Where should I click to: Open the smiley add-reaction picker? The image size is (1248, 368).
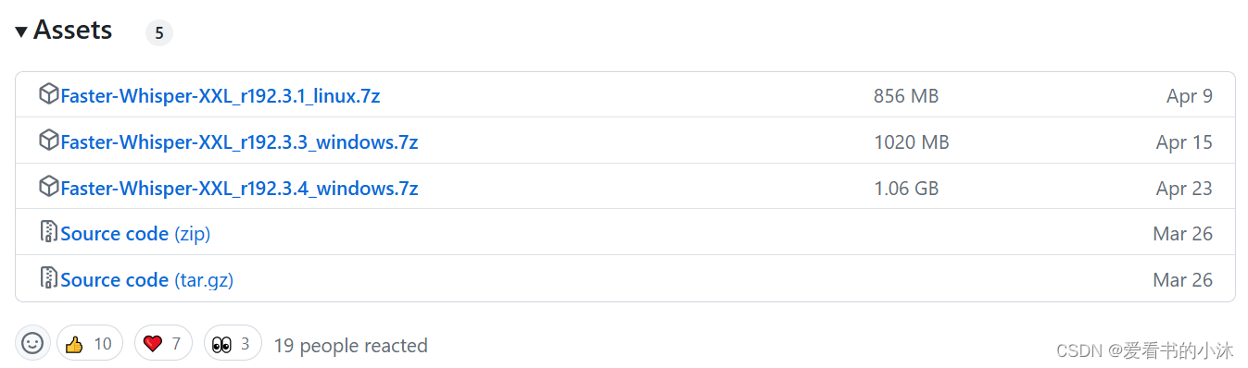tap(32, 344)
